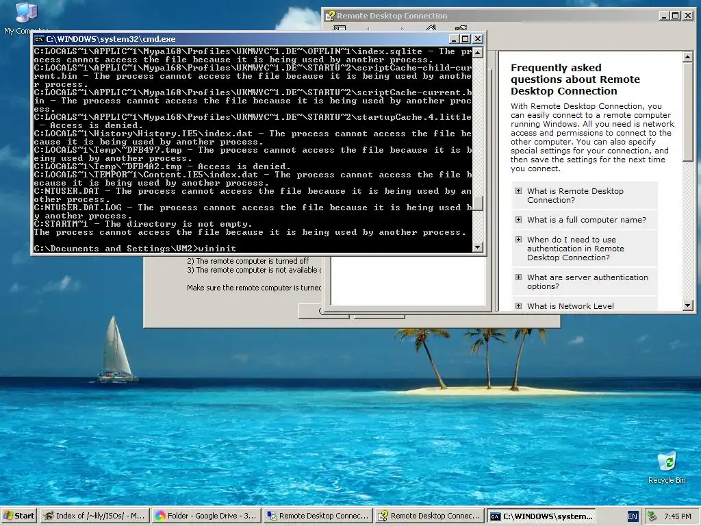Click the help pane scroll down arrow

687,305
